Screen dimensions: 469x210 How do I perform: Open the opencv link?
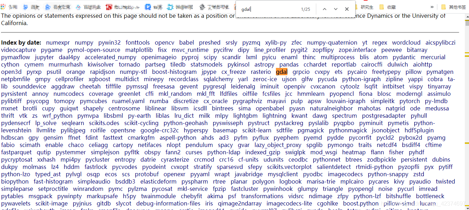[165, 42]
